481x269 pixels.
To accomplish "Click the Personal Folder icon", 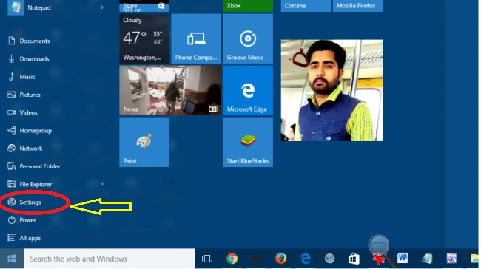I will point(12,166).
